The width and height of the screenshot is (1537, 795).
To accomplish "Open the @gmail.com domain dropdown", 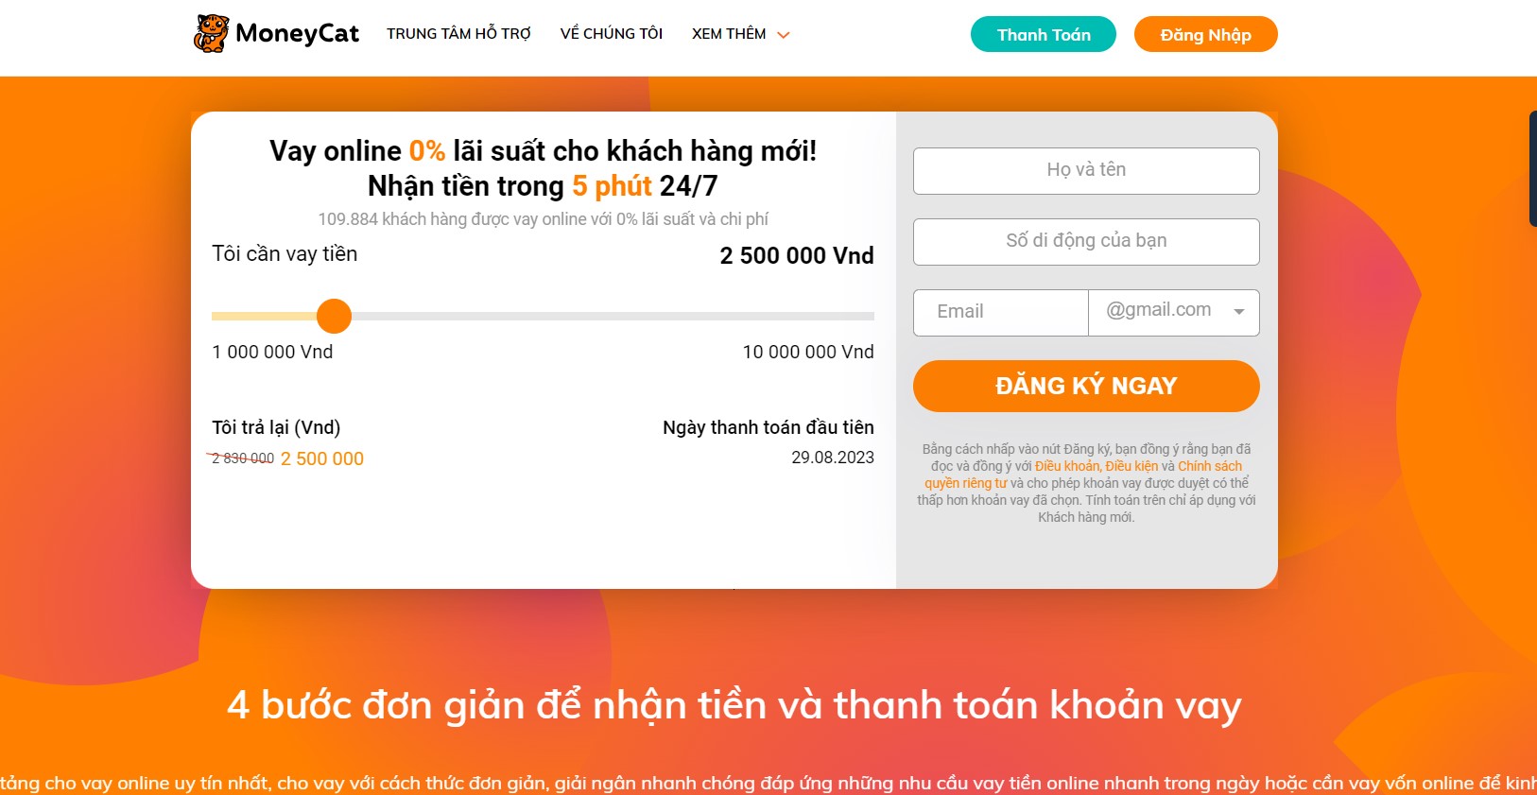I will click(1174, 313).
